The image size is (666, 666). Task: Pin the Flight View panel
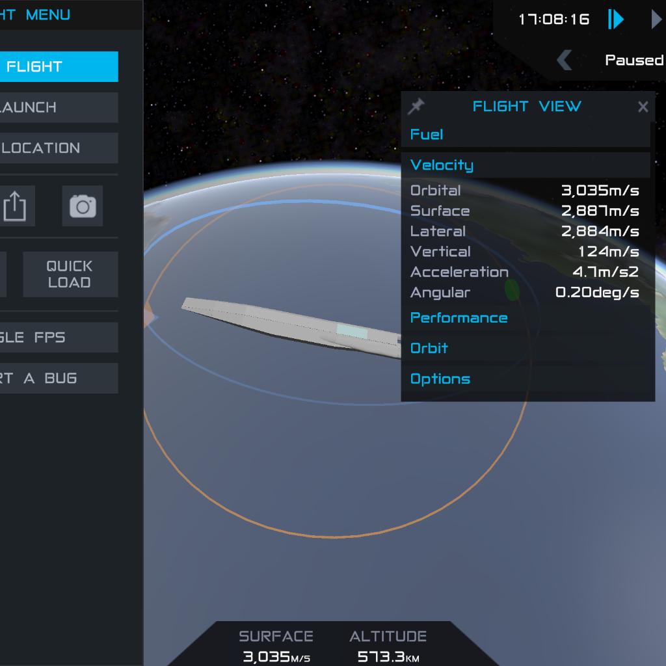[416, 106]
